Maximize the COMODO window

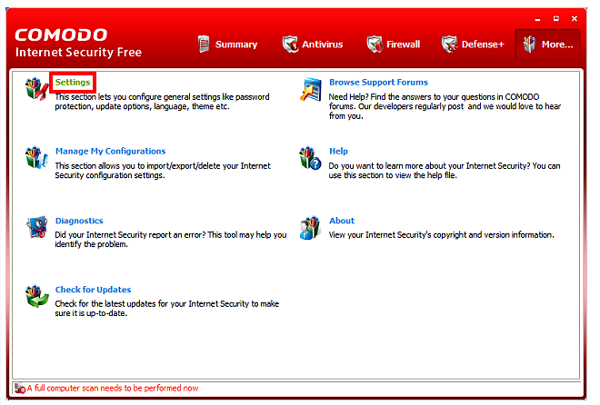[556, 18]
